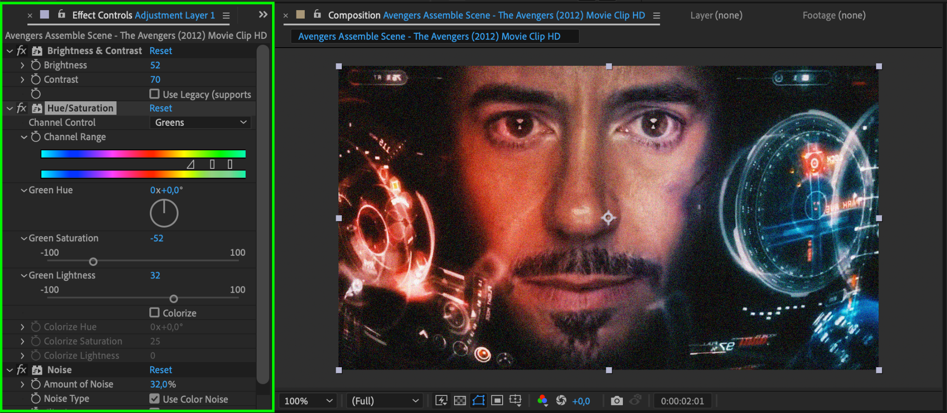Collapse the Green Saturation property
The width and height of the screenshot is (947, 413).
tap(24, 238)
